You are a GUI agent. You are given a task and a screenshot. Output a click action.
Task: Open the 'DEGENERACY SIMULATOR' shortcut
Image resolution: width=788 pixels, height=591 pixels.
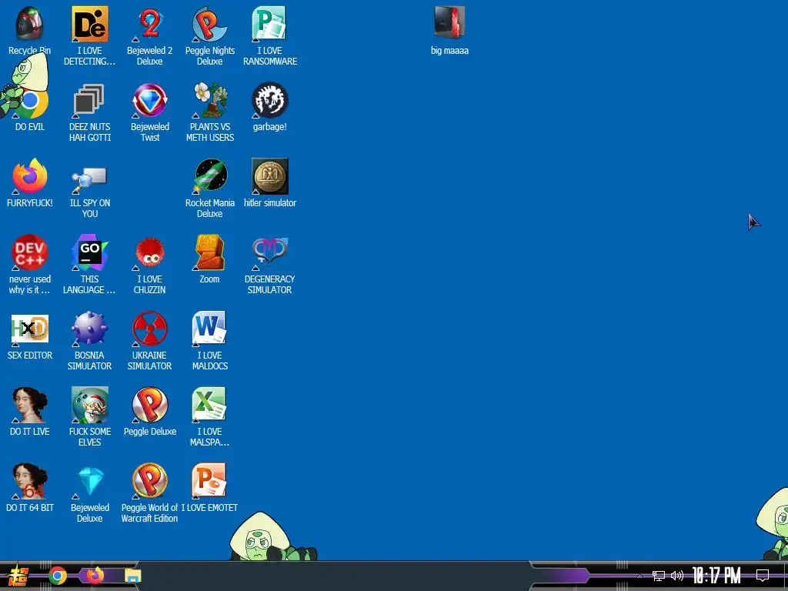tap(269, 252)
